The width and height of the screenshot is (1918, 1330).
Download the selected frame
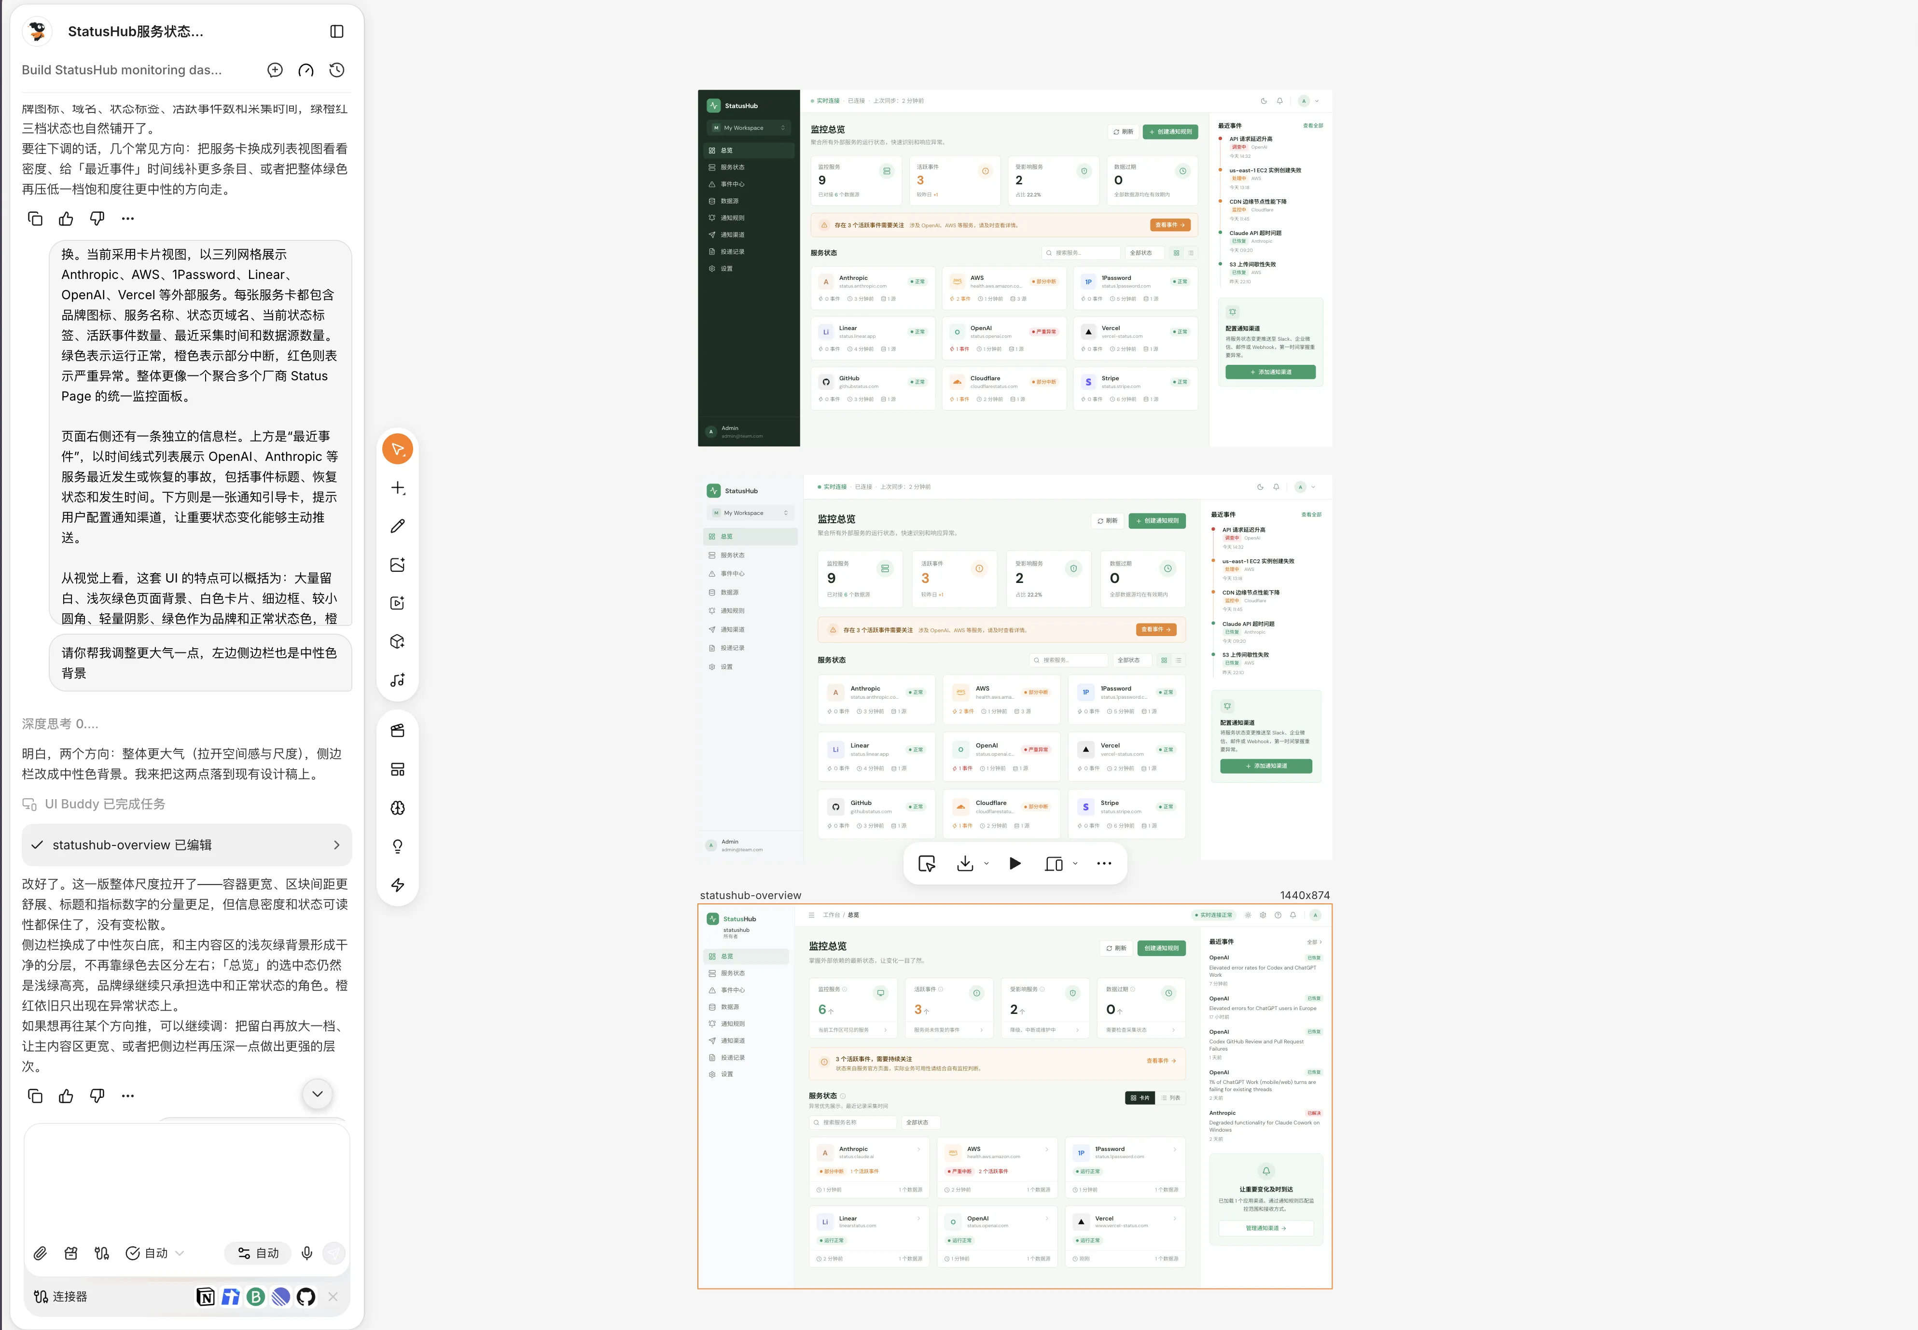[965, 863]
